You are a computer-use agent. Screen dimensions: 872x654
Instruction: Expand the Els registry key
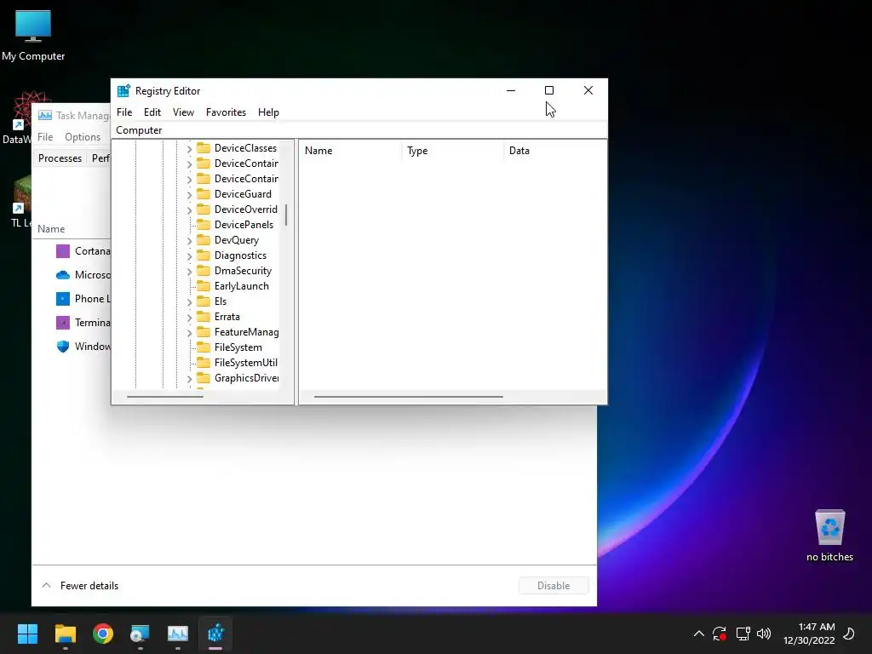pyautogui.click(x=189, y=302)
